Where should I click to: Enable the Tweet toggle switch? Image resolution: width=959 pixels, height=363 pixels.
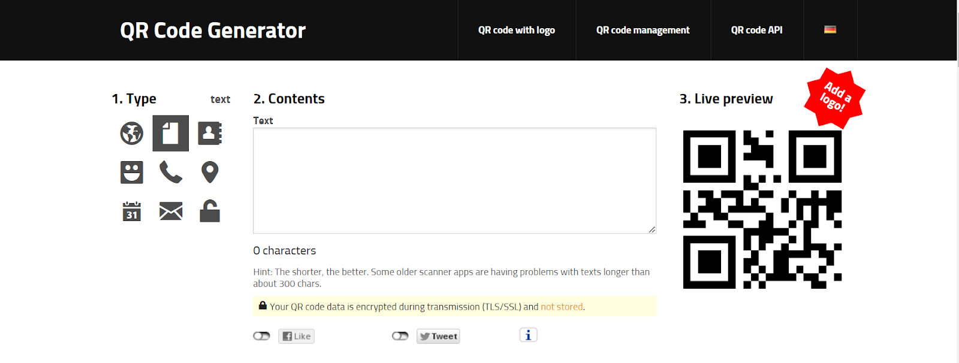pyautogui.click(x=400, y=336)
